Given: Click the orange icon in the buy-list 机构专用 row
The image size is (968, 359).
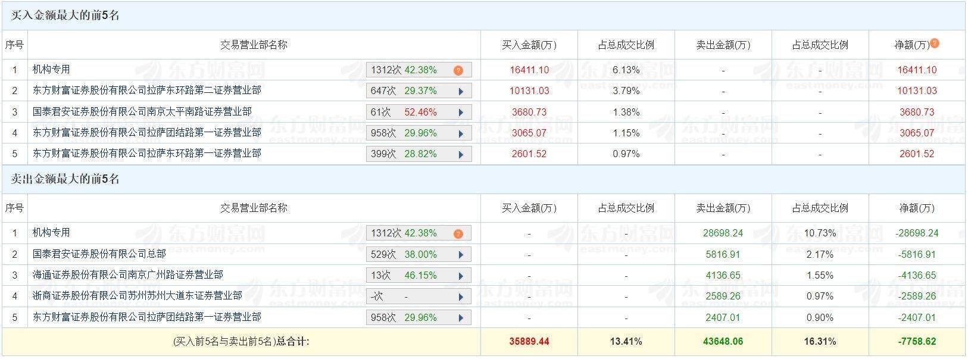Looking at the screenshot, I should click(458, 70).
